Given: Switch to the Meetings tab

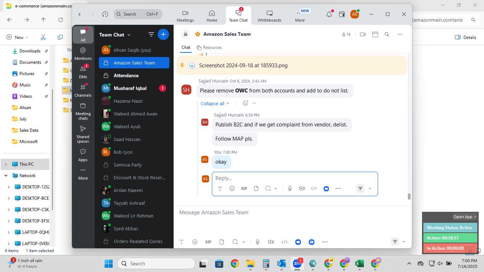Looking at the screenshot, I should pyautogui.click(x=185, y=16).
